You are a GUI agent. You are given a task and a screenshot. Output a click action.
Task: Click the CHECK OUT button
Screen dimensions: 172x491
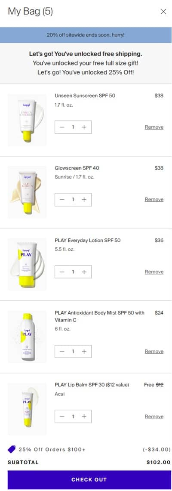point(89,479)
